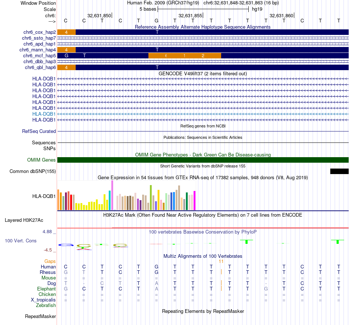Click the 'G' mismatch in chr6_mcf_hap5 alignment

click(66, 55)
